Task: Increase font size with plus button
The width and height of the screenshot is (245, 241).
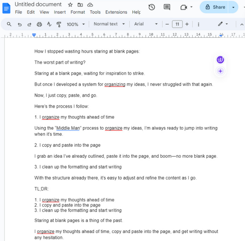Action: [187, 24]
